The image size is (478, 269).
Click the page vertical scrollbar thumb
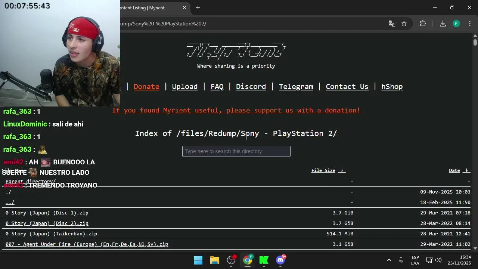pos(475,42)
